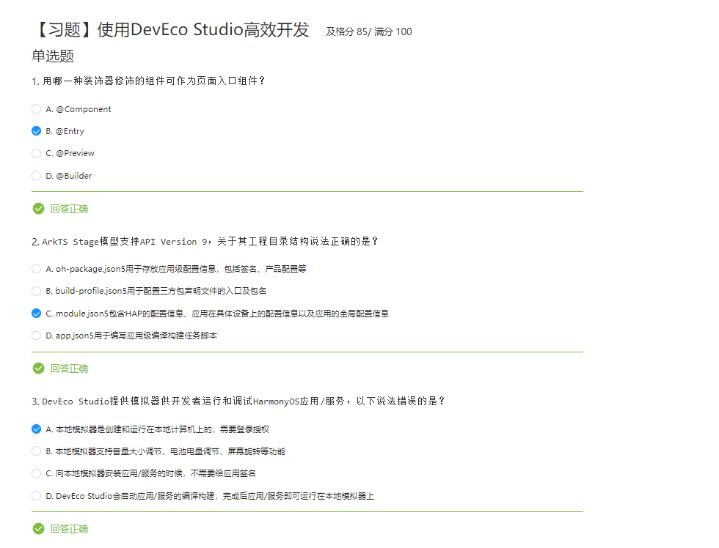Select option A about oh-package.json5
Viewport: 719px width, 548px height.
coord(36,269)
